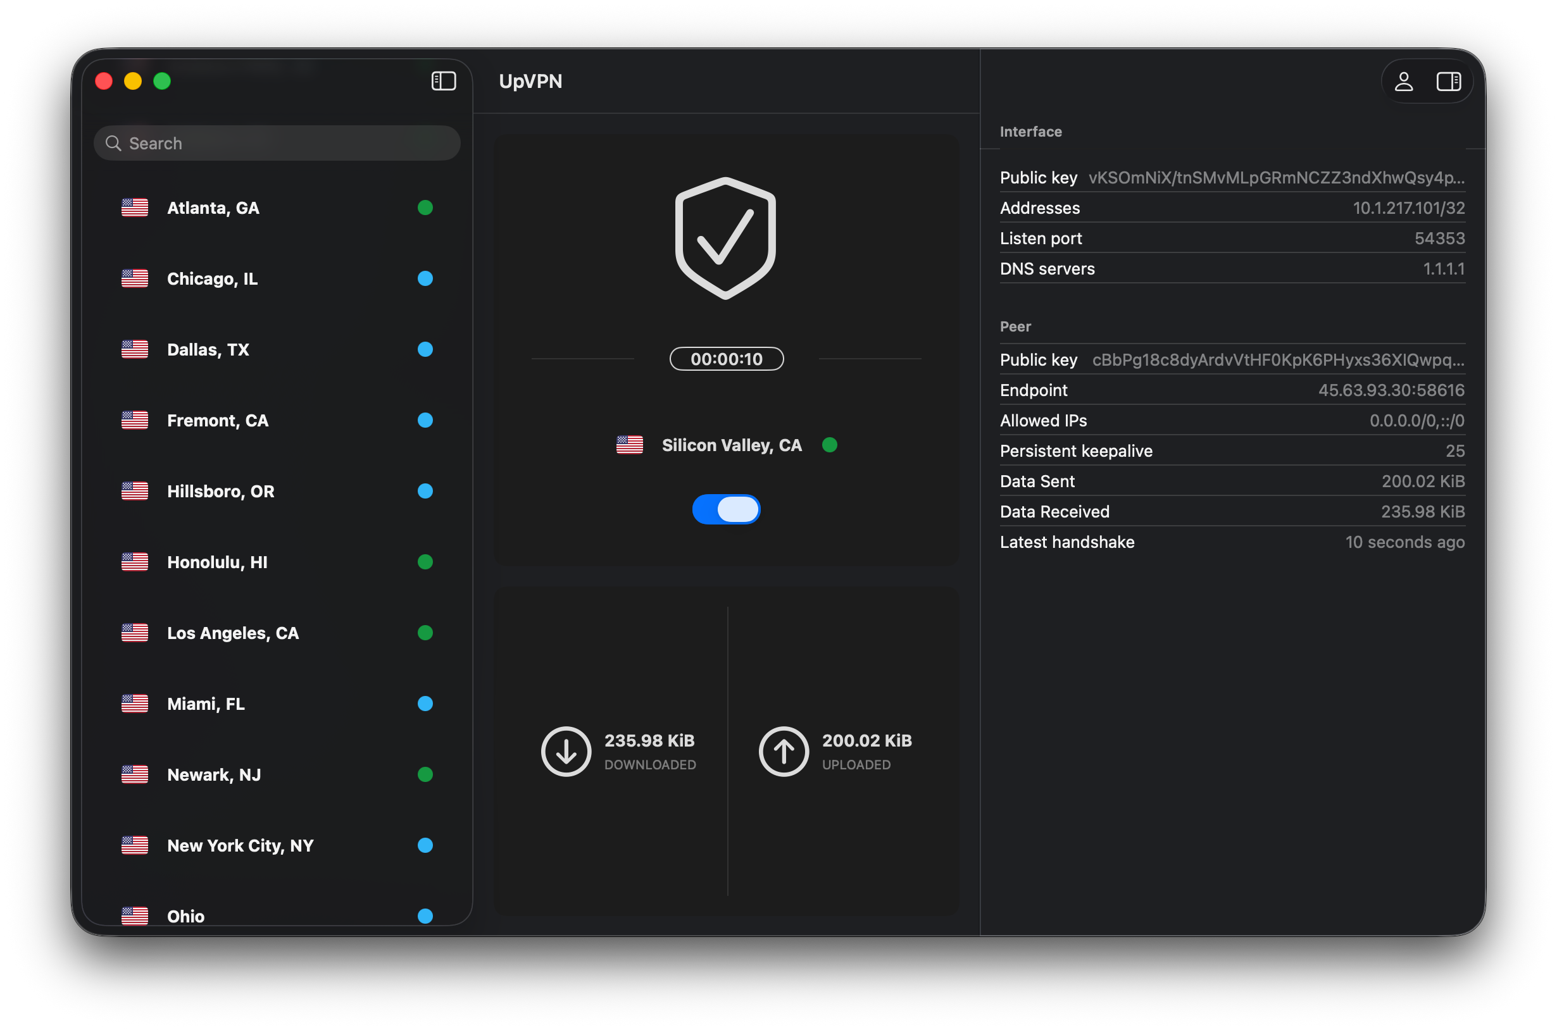Click the download arrow icon
The image size is (1557, 1030).
tap(566, 751)
